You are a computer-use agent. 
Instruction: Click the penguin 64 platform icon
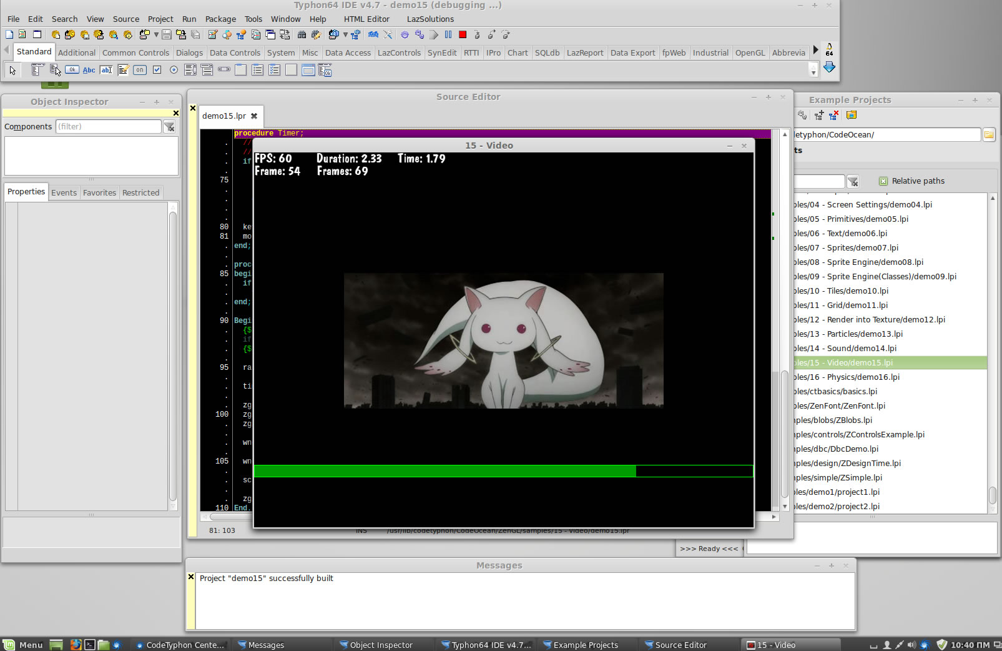point(829,49)
